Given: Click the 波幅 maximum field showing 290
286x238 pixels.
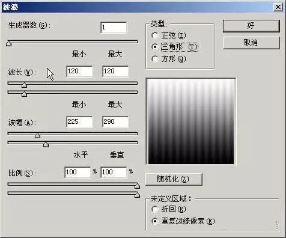Looking at the screenshot, I should coord(115,121).
